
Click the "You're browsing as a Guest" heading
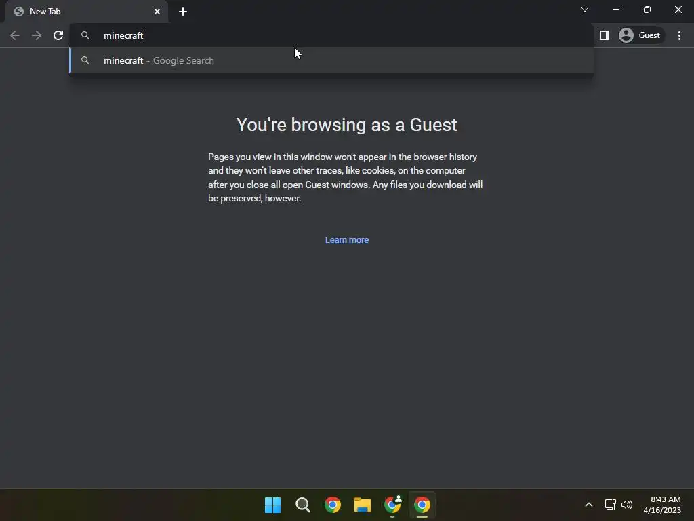pos(346,125)
